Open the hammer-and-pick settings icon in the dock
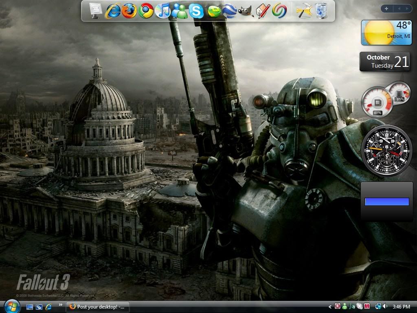Viewport: 417px width, 313px height. (304, 11)
